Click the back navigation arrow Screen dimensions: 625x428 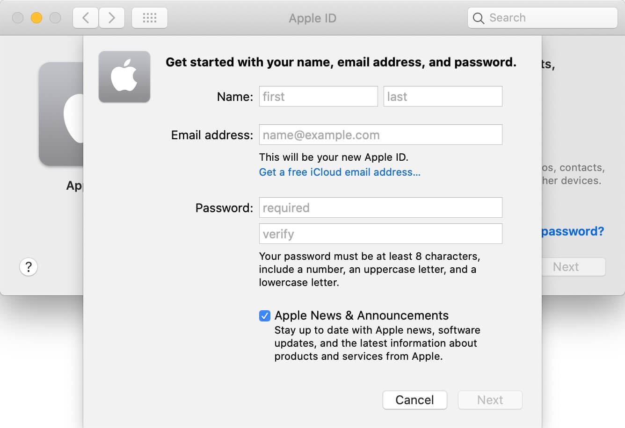pos(86,18)
